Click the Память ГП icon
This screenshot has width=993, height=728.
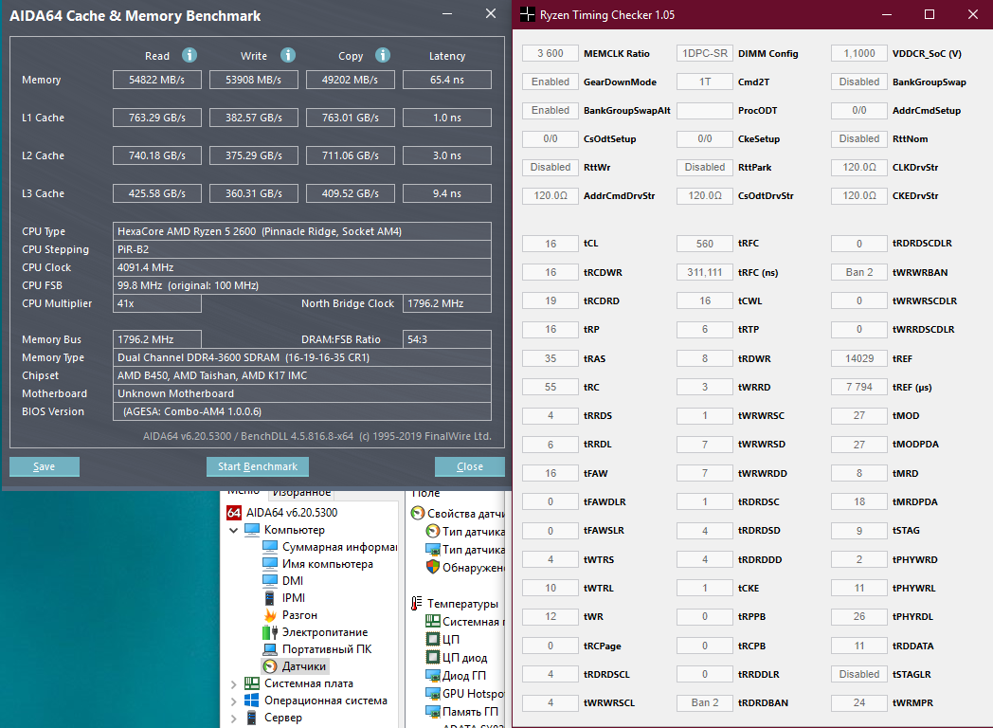point(432,712)
